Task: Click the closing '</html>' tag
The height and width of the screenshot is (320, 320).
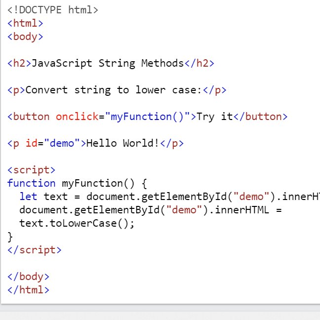Action: (x=28, y=290)
